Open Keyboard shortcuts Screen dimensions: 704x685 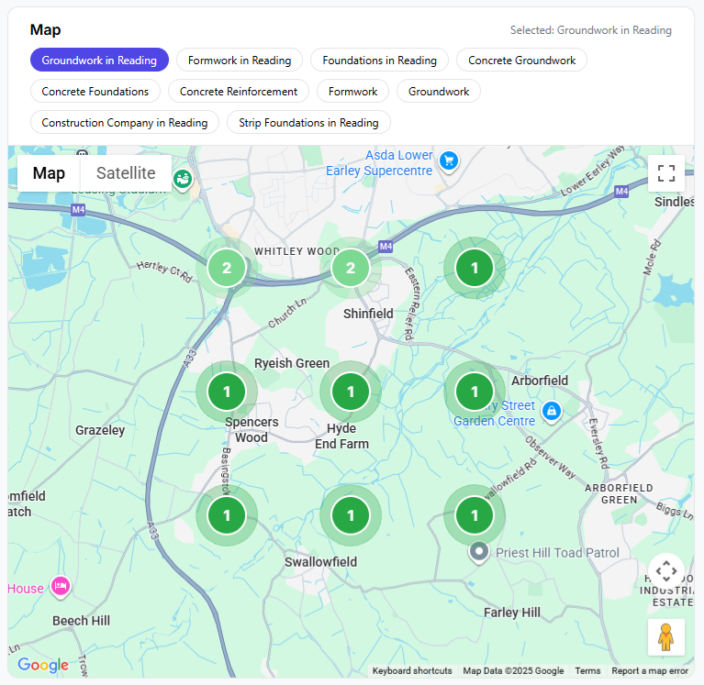tap(412, 671)
